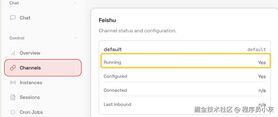Go to the Overview label
278x117 pixels.
[x=30, y=53]
